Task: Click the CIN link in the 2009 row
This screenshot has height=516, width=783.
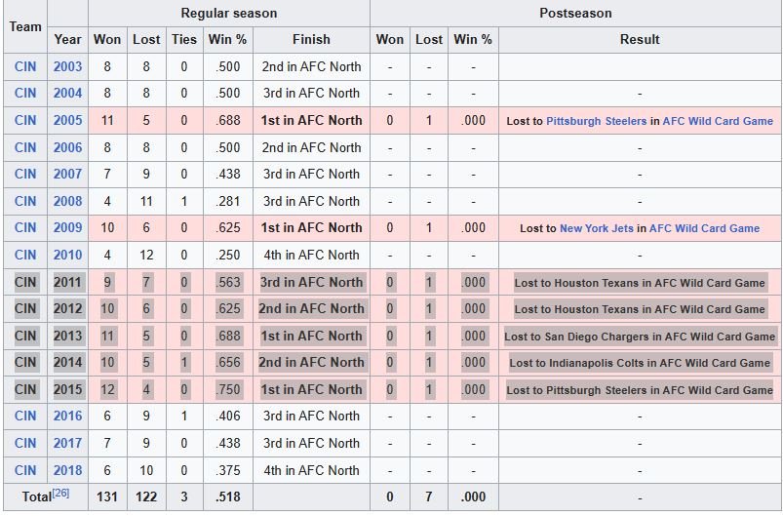Action: point(25,227)
